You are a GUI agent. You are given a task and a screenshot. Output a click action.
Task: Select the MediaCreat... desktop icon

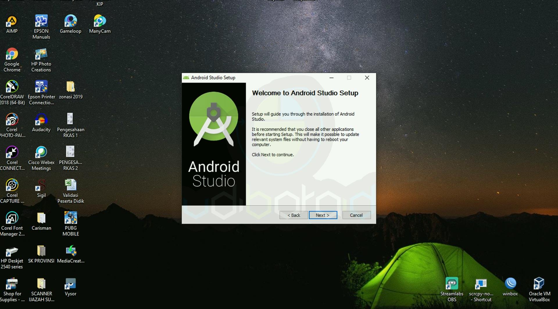pos(71,254)
